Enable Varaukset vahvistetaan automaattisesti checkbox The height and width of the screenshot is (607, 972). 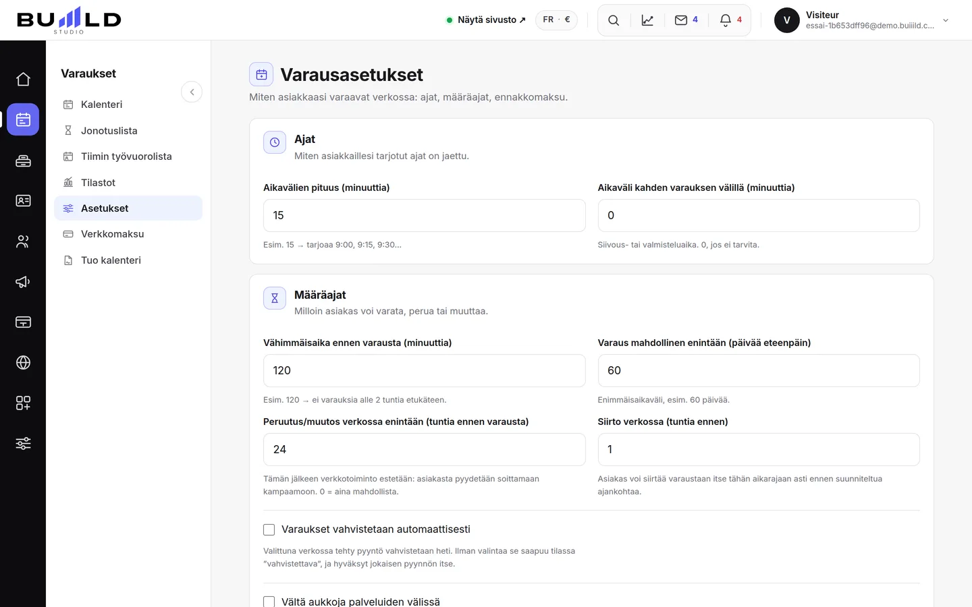pos(269,530)
